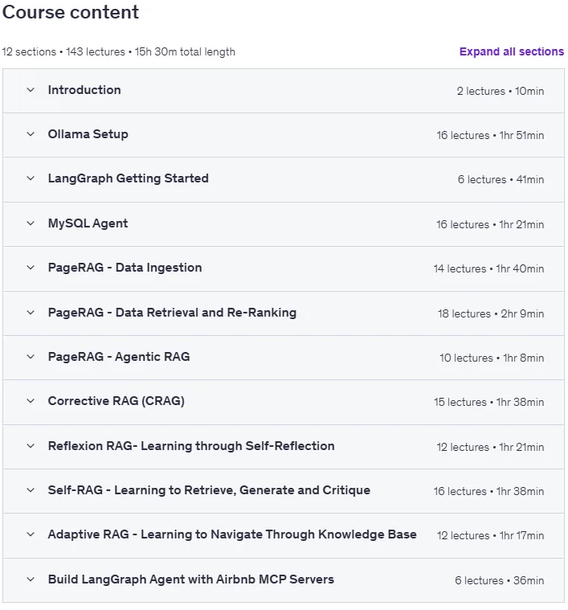Click chevron beside PageRAG - Agentic RAG

pyautogui.click(x=31, y=357)
